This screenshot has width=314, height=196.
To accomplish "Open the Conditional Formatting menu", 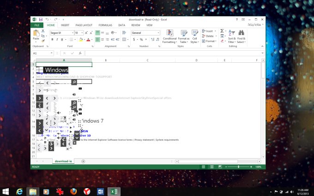I will (169, 36).
